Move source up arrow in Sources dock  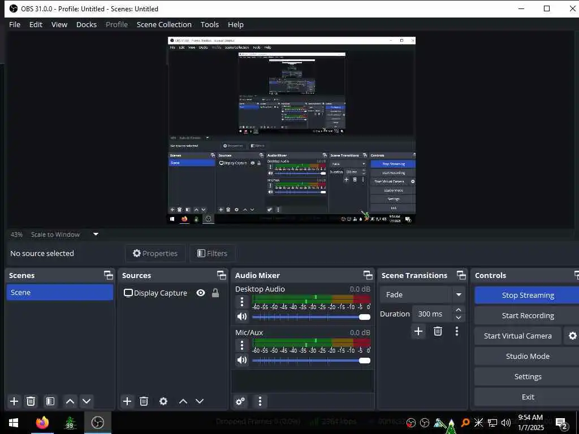(x=183, y=401)
